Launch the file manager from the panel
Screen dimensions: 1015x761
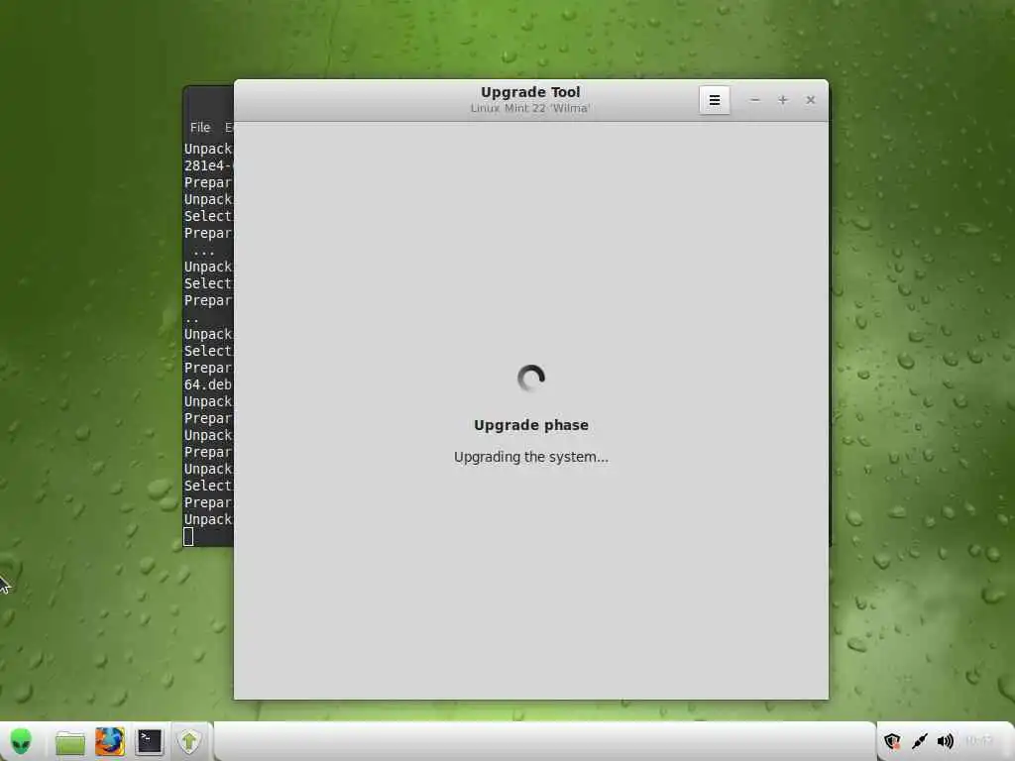point(70,742)
